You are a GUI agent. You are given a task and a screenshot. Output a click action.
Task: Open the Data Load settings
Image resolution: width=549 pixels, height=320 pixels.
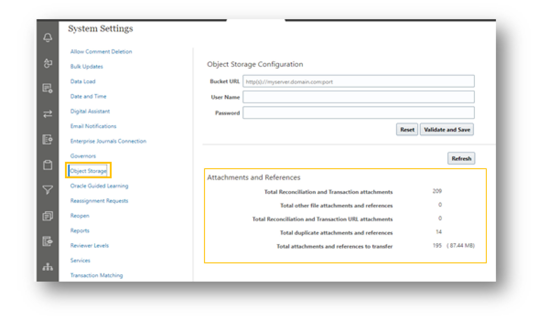[83, 81]
